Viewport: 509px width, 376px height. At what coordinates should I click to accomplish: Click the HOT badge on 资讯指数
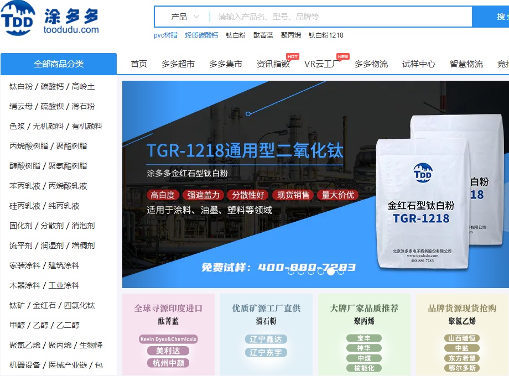click(293, 56)
